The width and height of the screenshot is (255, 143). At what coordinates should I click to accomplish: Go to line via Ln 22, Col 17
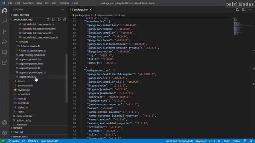pos(179,141)
